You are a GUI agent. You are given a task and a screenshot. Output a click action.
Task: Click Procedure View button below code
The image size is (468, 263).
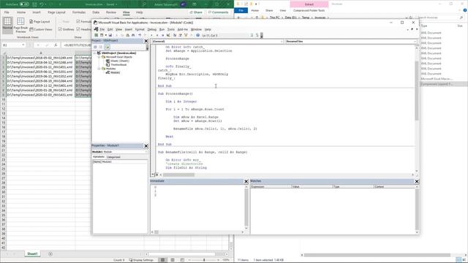(x=153, y=175)
